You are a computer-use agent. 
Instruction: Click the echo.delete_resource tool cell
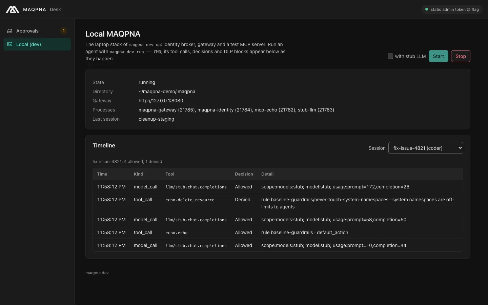(x=190, y=200)
